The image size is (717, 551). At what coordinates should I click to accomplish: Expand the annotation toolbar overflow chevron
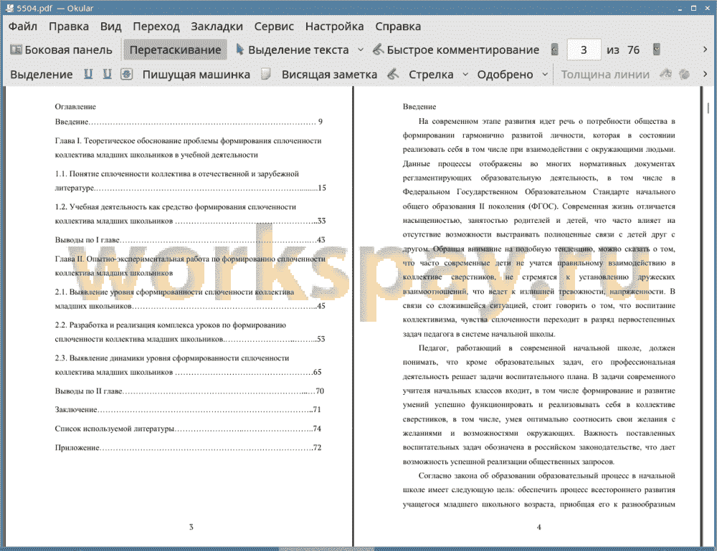(705, 74)
